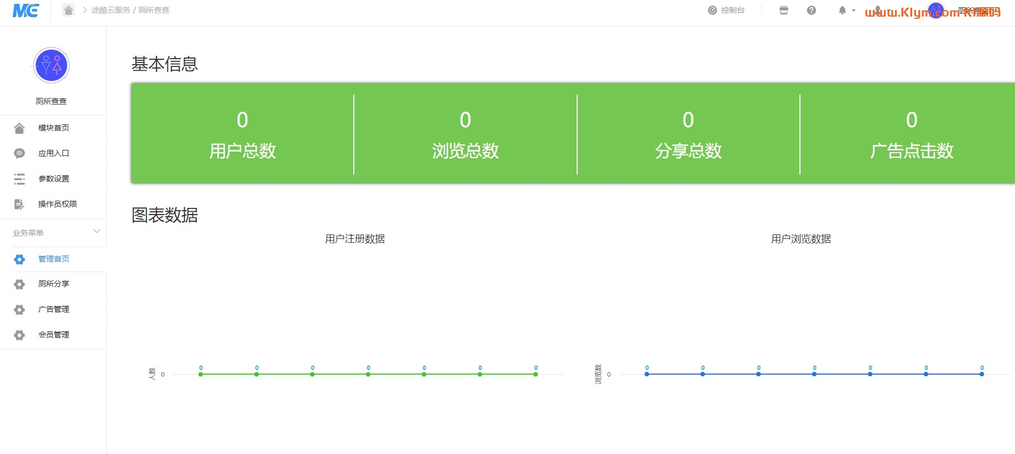Open the home icon in breadcrumb
This screenshot has width=1015, height=454.
coord(69,11)
